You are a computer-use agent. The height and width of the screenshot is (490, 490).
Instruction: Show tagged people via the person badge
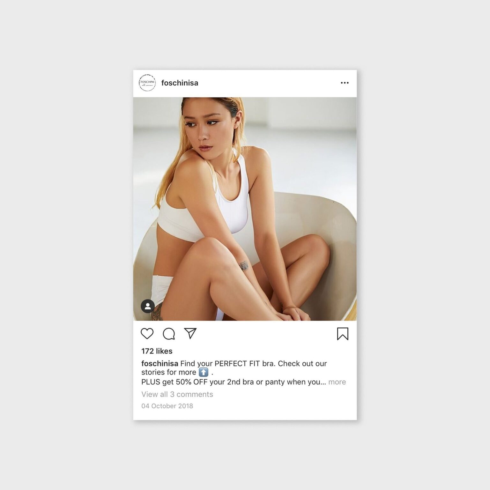pyautogui.click(x=148, y=306)
